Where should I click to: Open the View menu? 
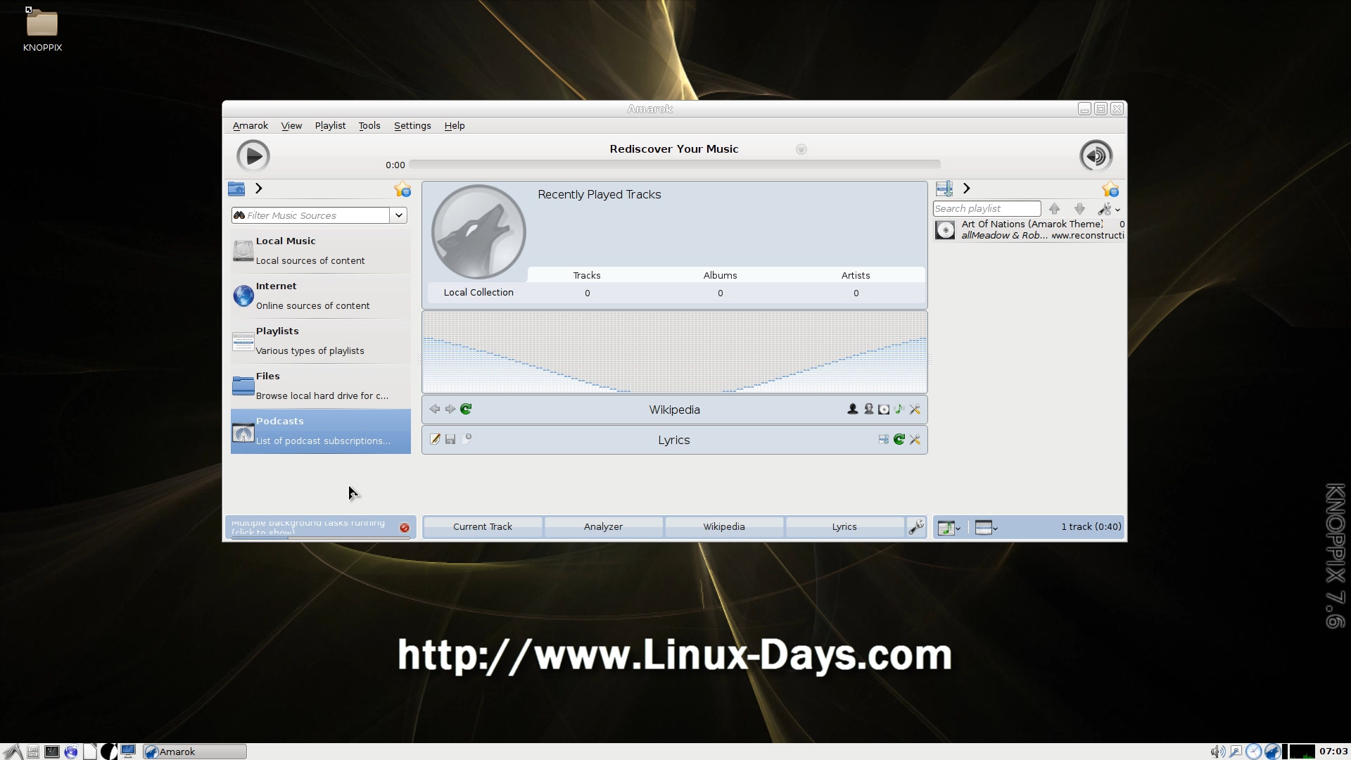point(291,125)
